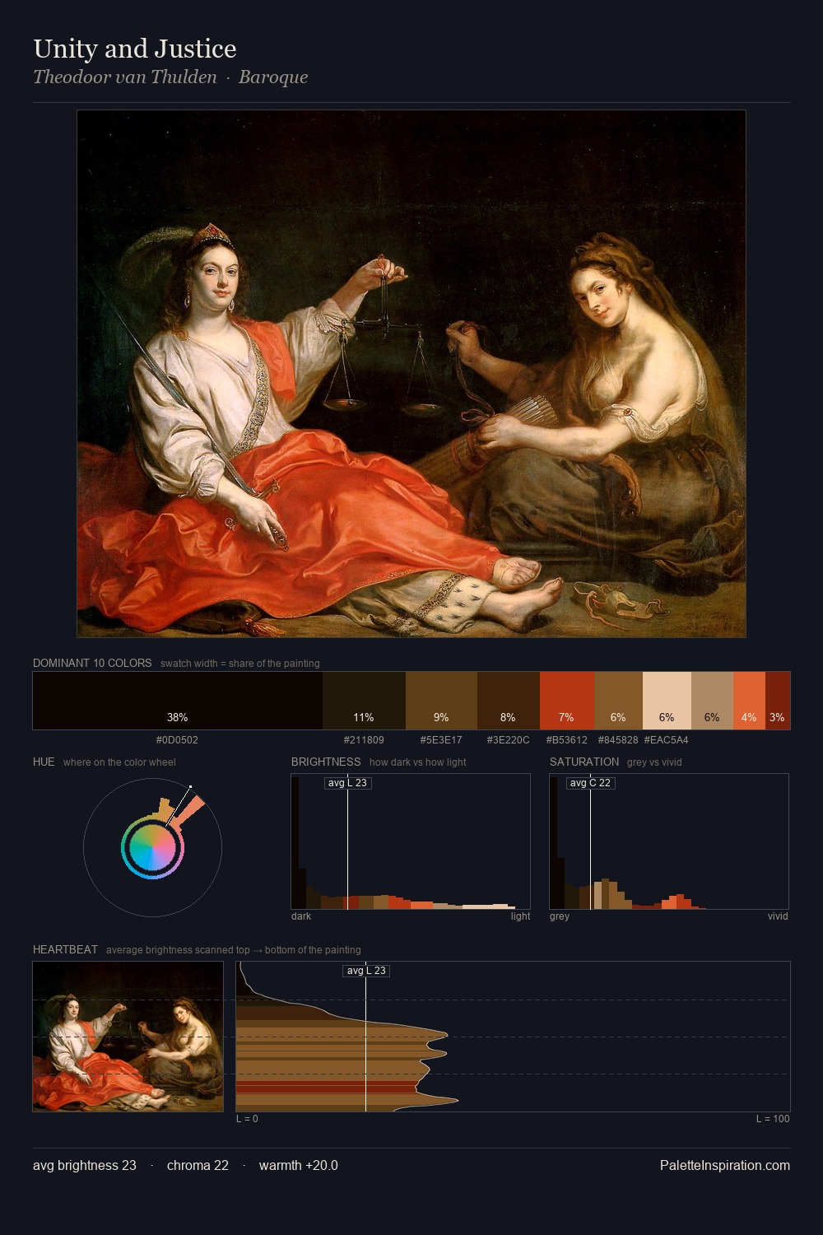
Task: Pick the 9% olive-brown swatch
Action: (441, 701)
